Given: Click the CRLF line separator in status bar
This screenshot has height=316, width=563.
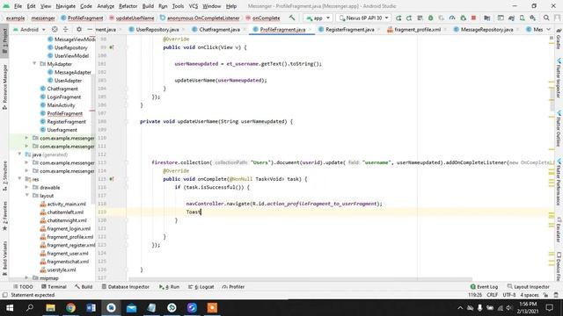Looking at the screenshot, I should click(x=492, y=295).
